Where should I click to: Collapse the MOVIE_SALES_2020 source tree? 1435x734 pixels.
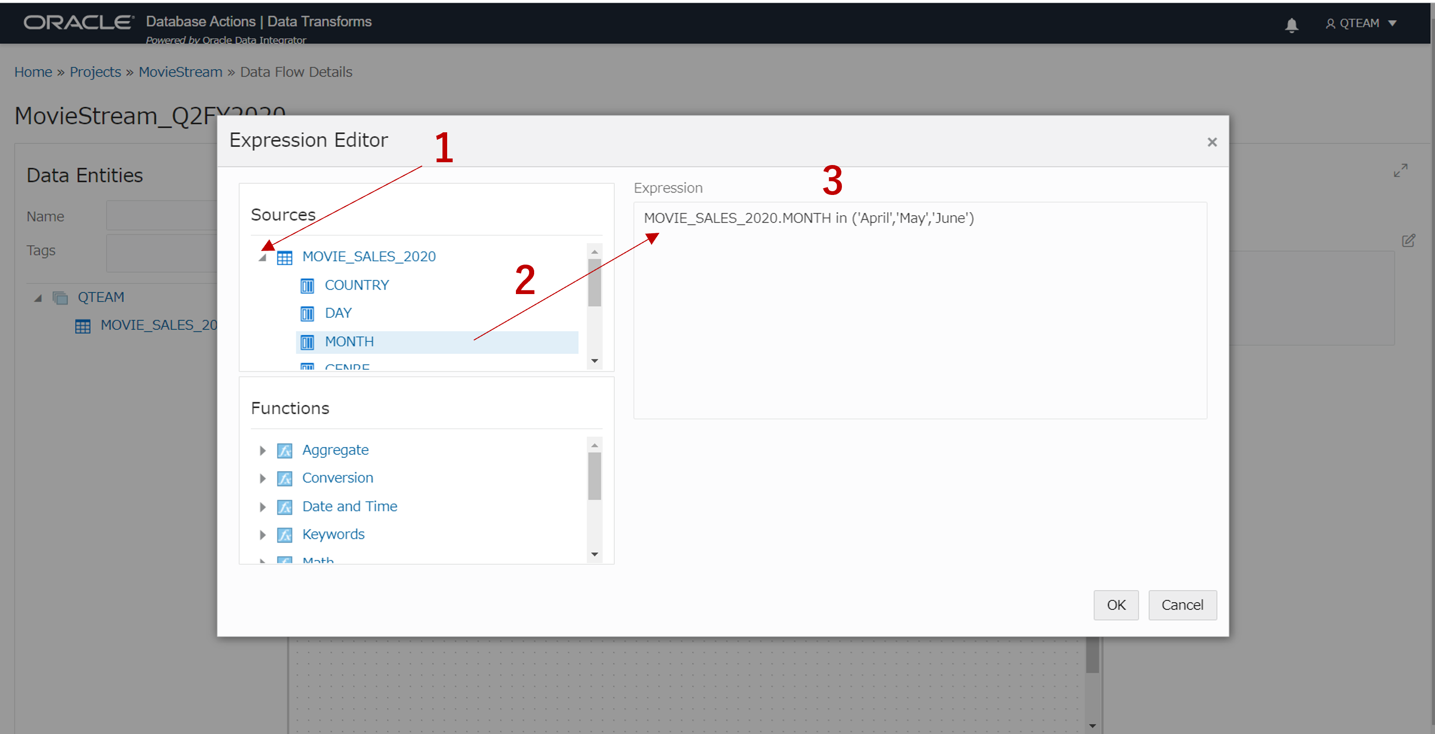pyautogui.click(x=262, y=257)
